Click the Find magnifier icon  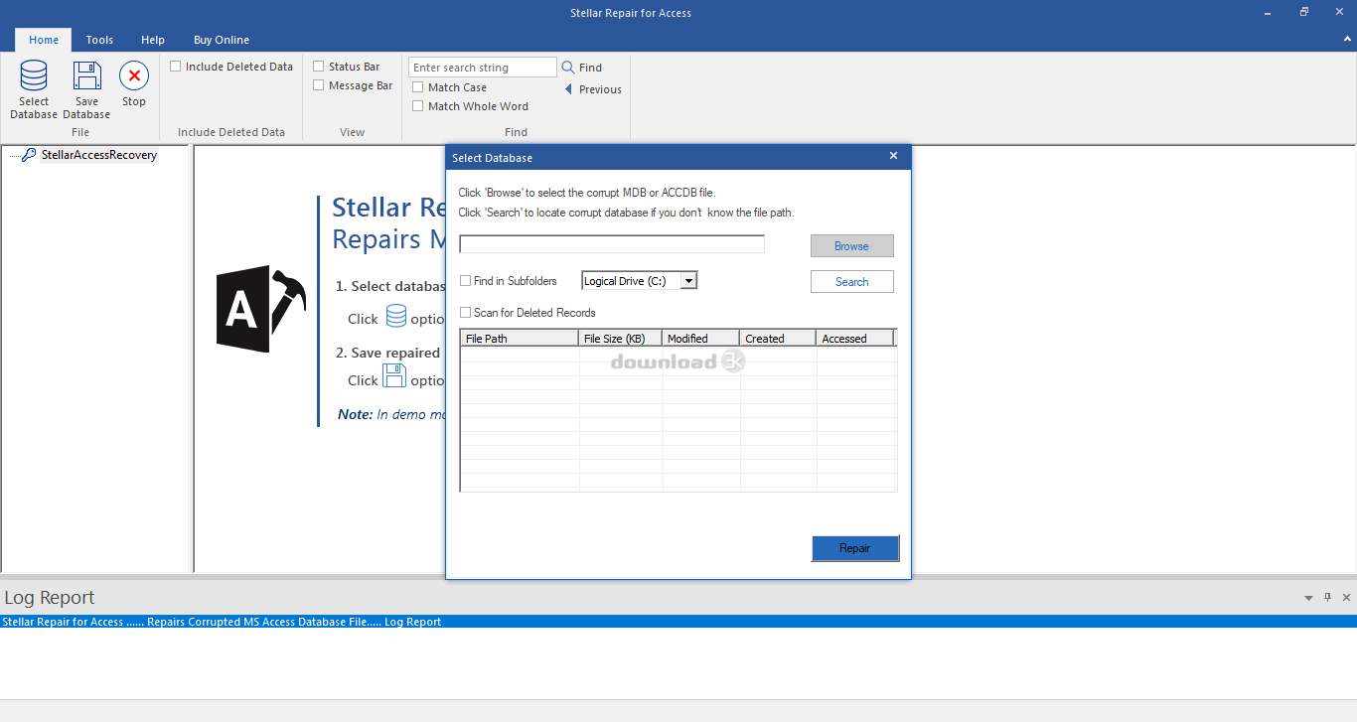click(x=568, y=67)
